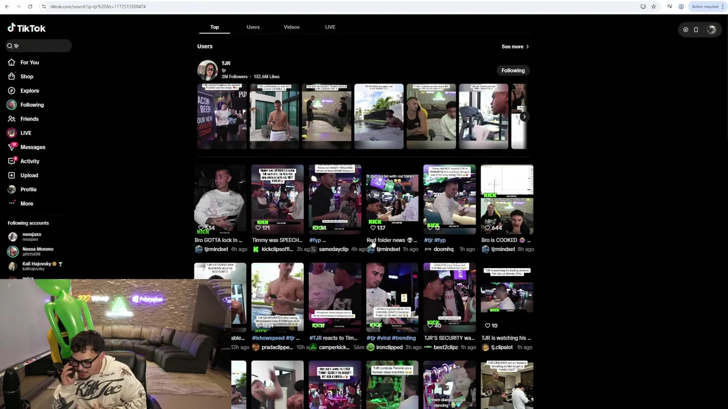Open tj.clipalot author link
Image resolution: width=728 pixels, height=409 pixels.
tap(502, 347)
